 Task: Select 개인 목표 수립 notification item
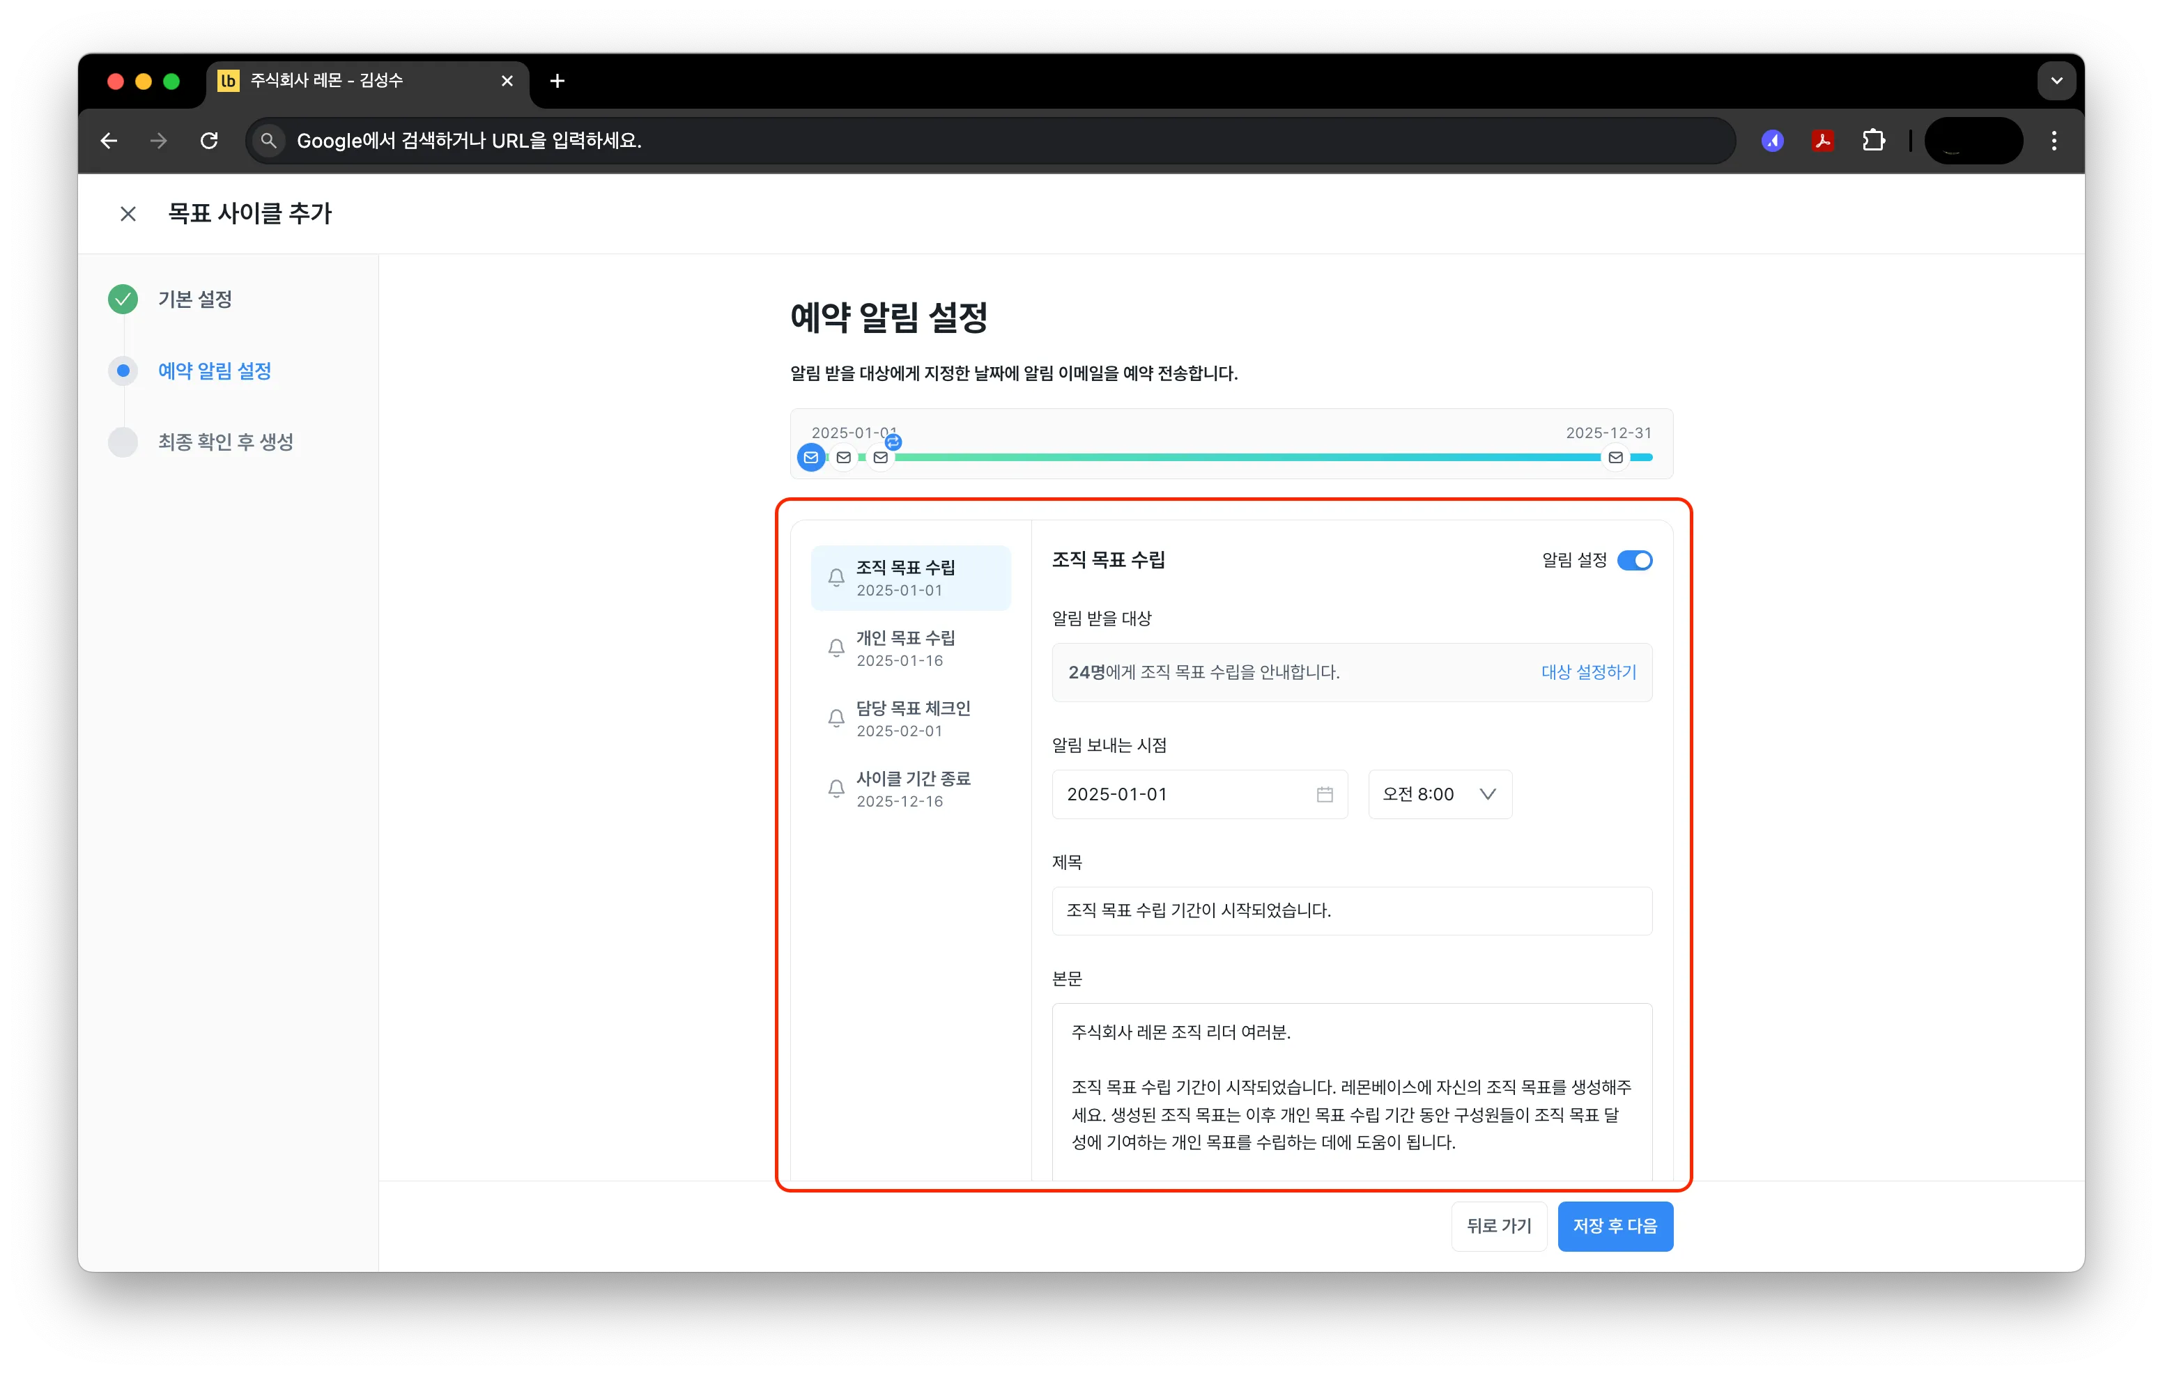click(910, 648)
